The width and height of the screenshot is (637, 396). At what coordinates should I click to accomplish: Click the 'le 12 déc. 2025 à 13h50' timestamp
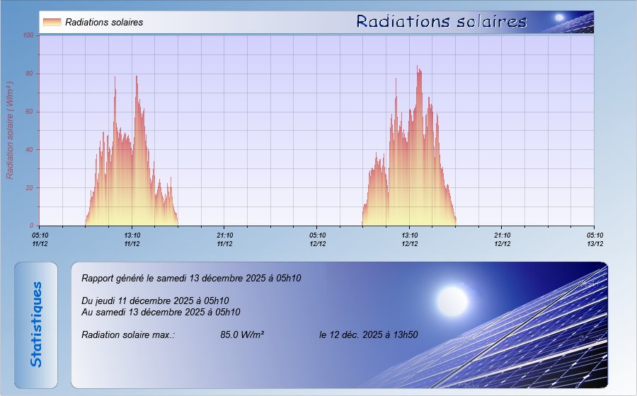(368, 334)
